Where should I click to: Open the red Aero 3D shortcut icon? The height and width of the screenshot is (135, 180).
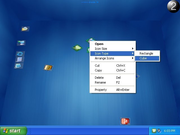(125, 121)
